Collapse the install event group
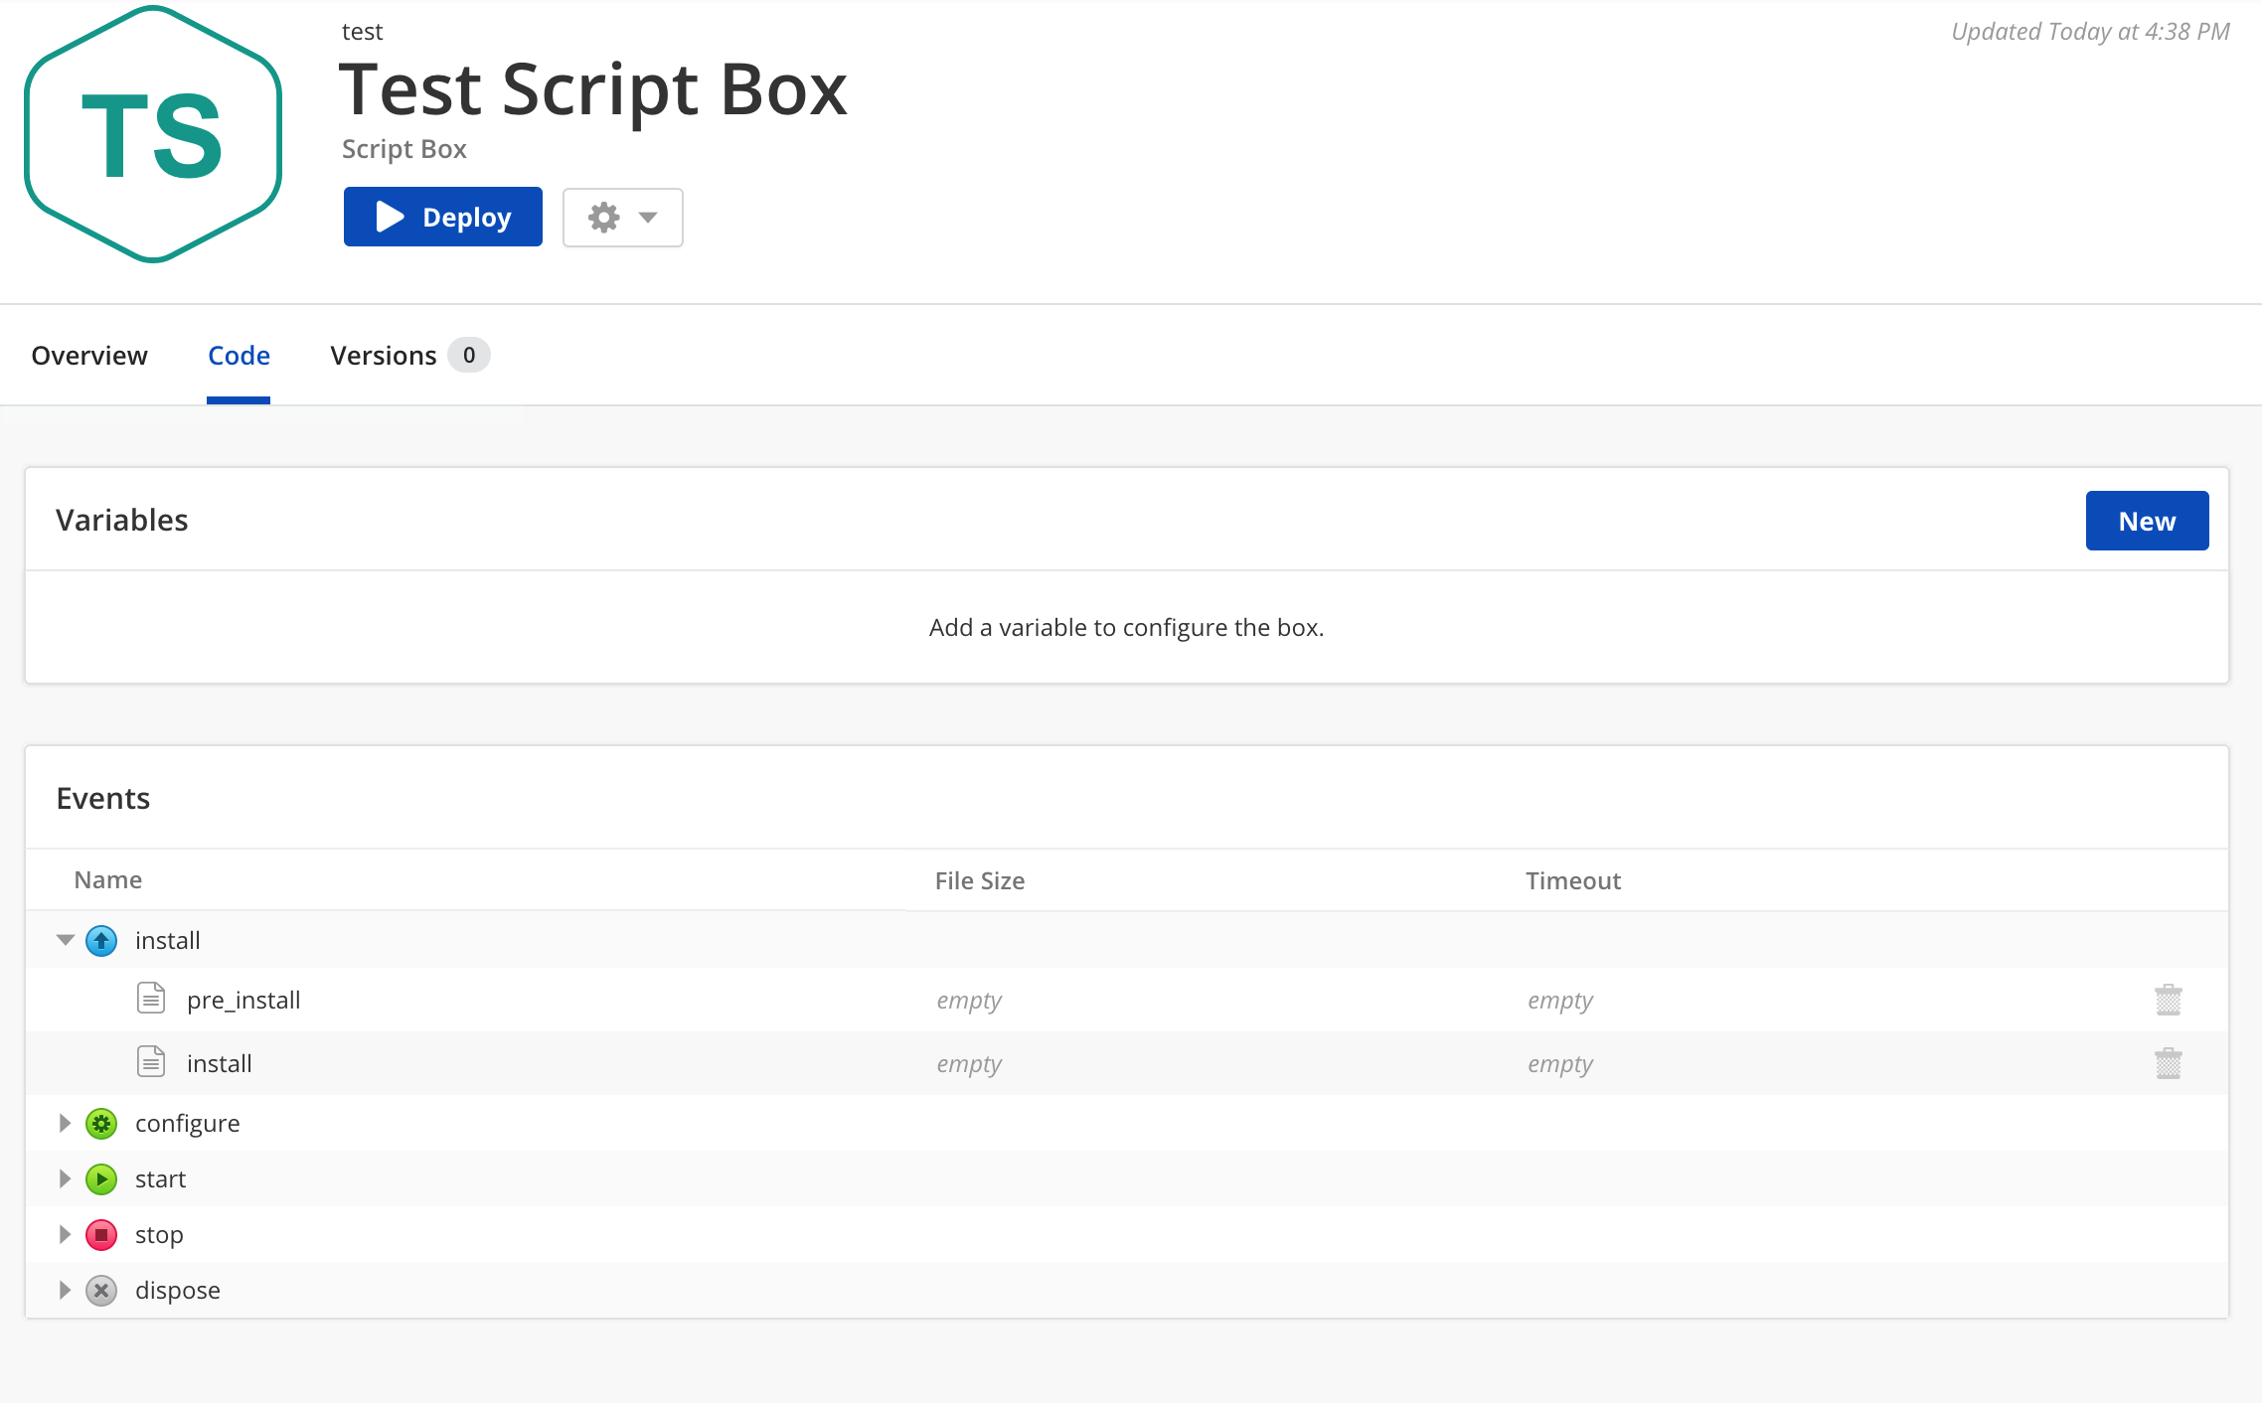 point(66,940)
